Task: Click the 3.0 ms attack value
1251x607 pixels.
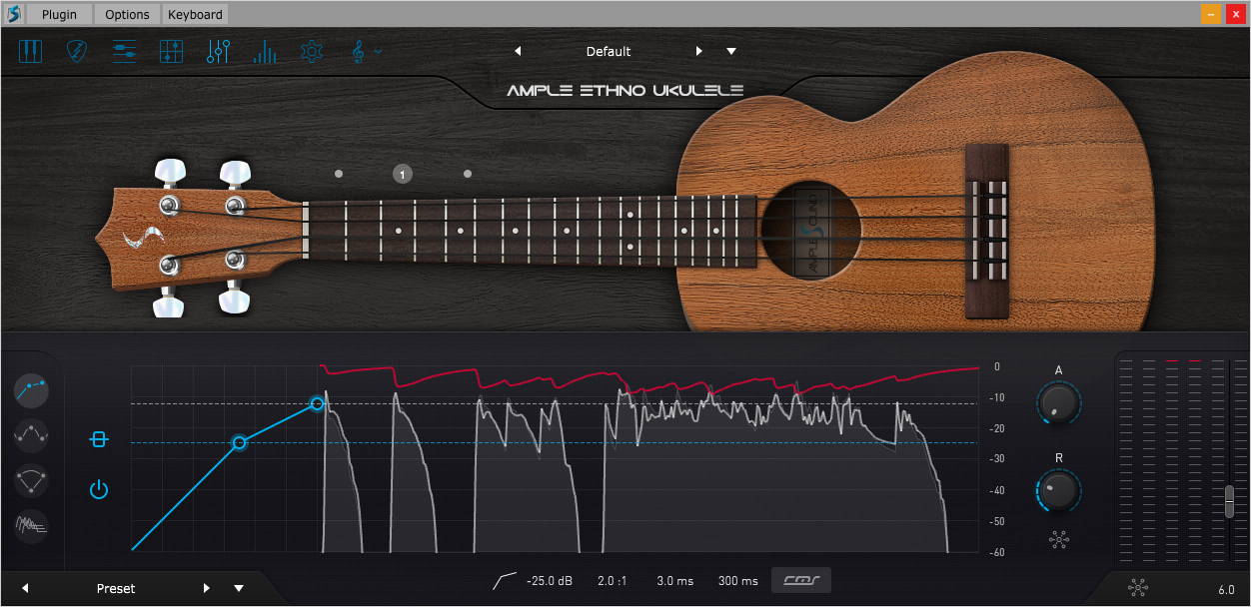Action: [x=674, y=581]
